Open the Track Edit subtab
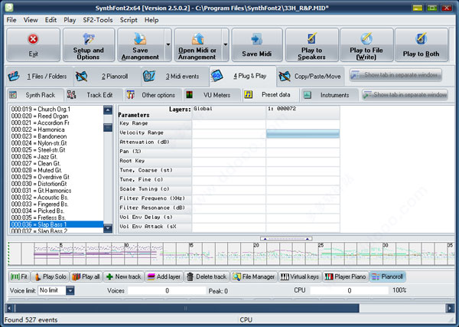This screenshot has height=327, width=459. 94,95
